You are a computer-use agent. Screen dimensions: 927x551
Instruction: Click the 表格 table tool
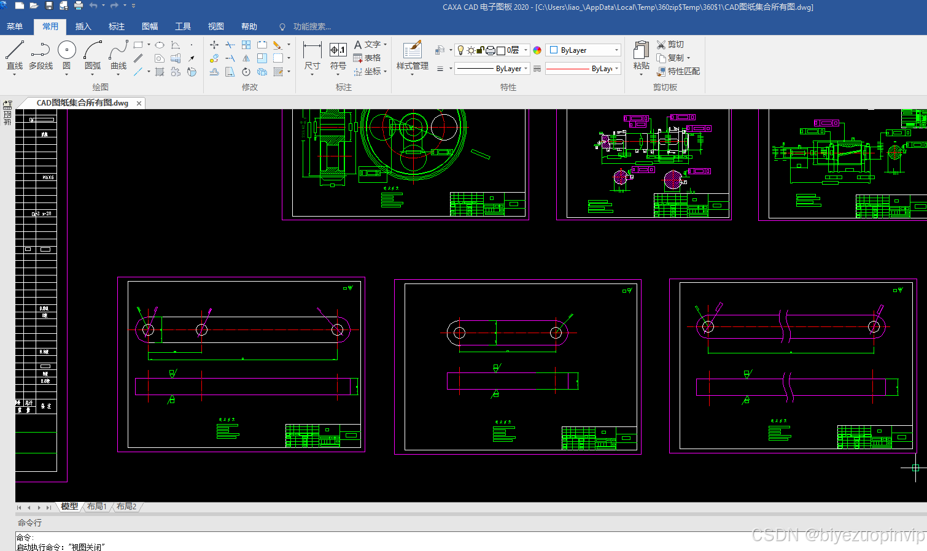pos(367,58)
